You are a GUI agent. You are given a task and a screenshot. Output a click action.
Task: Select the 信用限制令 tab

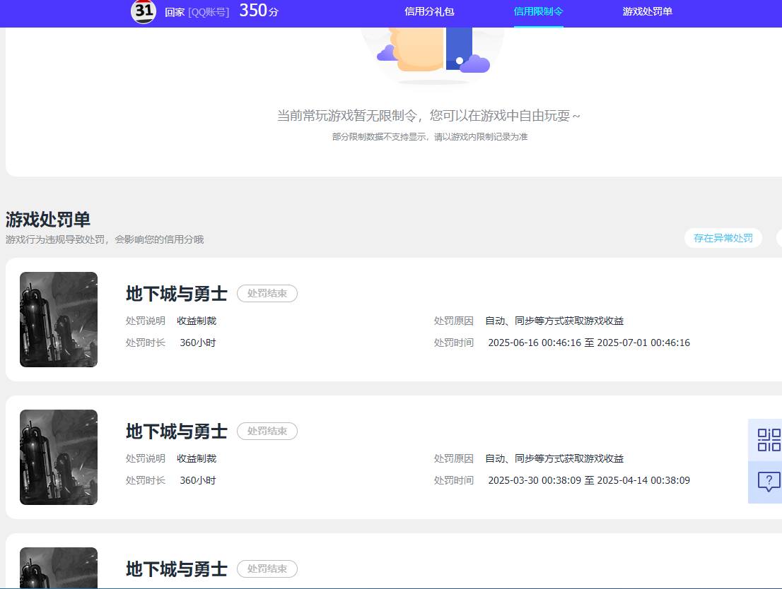pos(537,11)
